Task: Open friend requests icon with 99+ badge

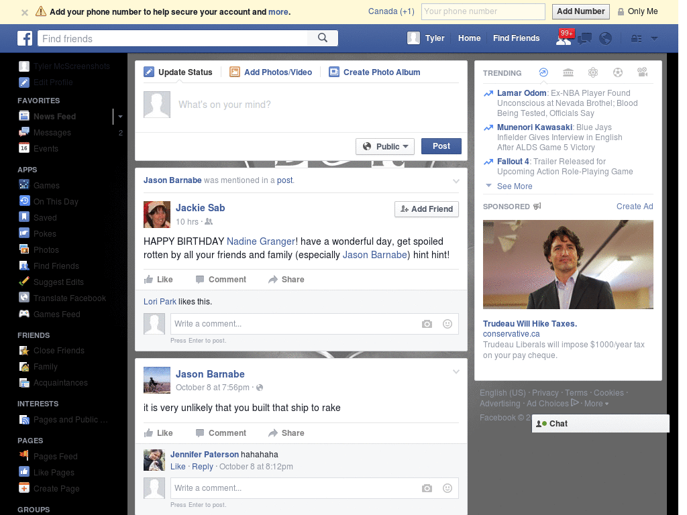Action: pos(564,38)
